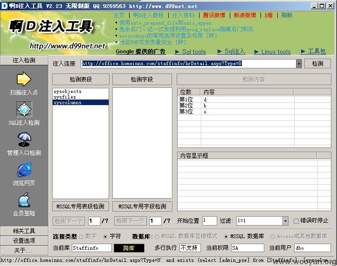Click the 检测 button next to URL
Viewport: 337px width, 266px height.
click(x=318, y=64)
